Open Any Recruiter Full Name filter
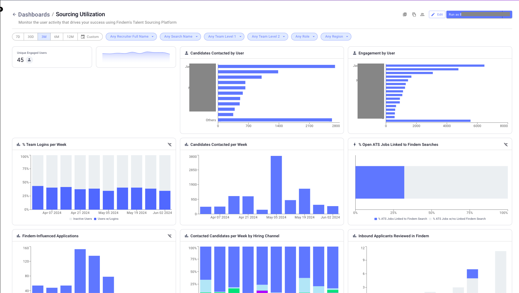 pos(131,37)
